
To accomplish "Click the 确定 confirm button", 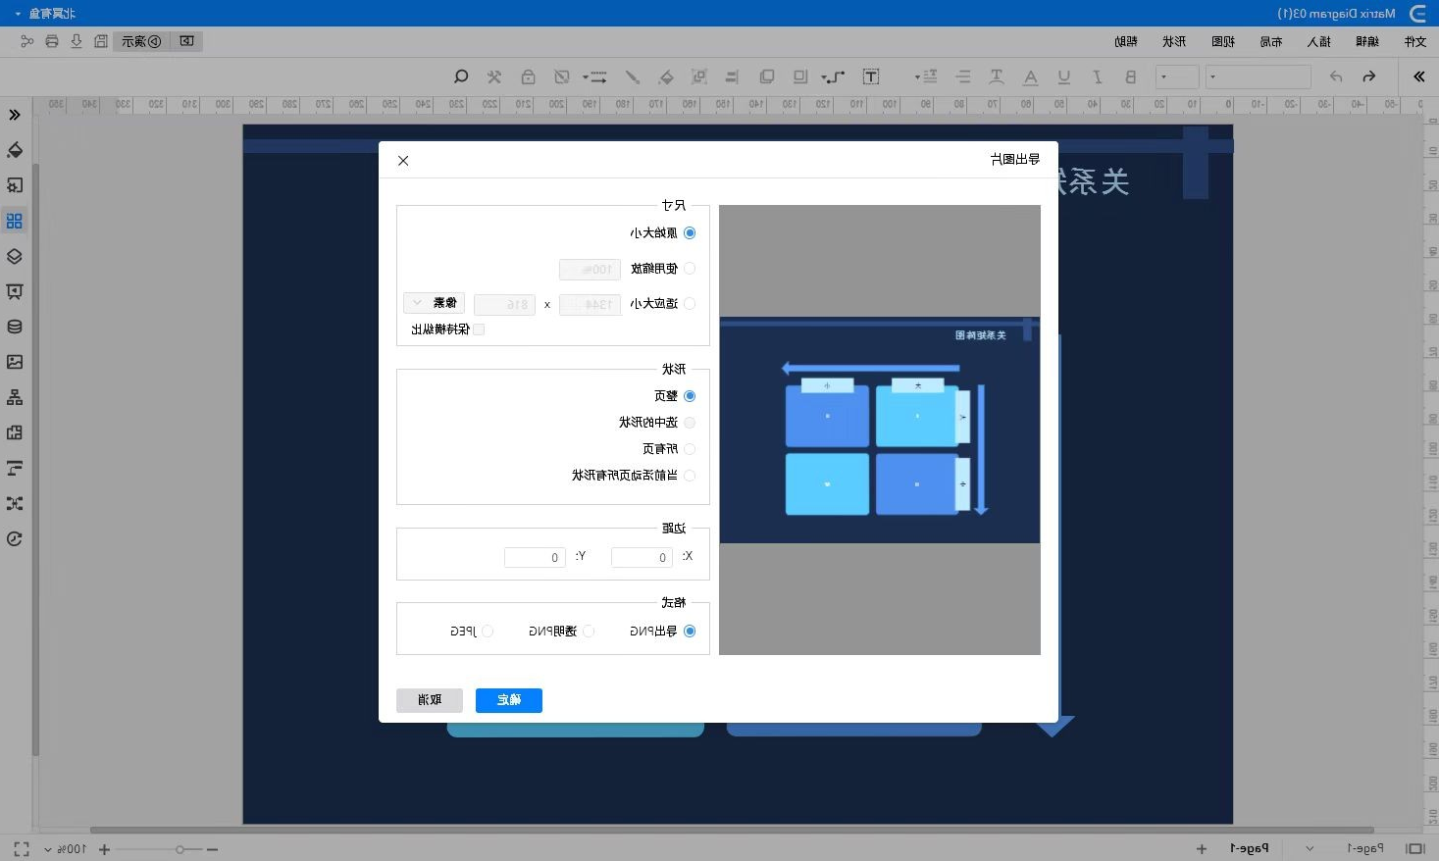I will coord(509,700).
